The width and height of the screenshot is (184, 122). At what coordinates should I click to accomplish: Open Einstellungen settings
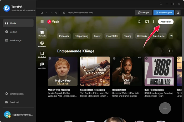tap(18, 94)
